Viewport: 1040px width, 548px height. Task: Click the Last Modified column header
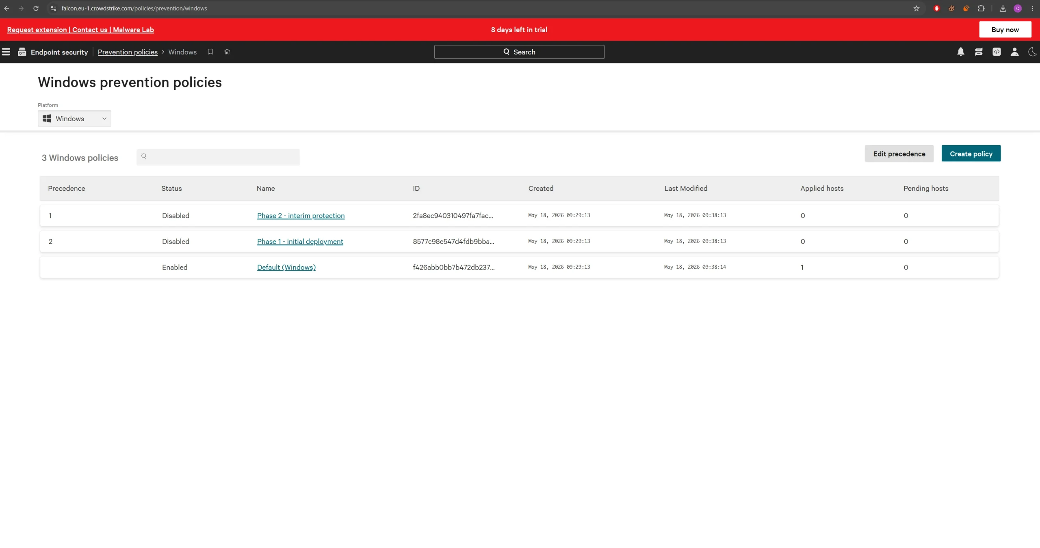[x=686, y=188]
